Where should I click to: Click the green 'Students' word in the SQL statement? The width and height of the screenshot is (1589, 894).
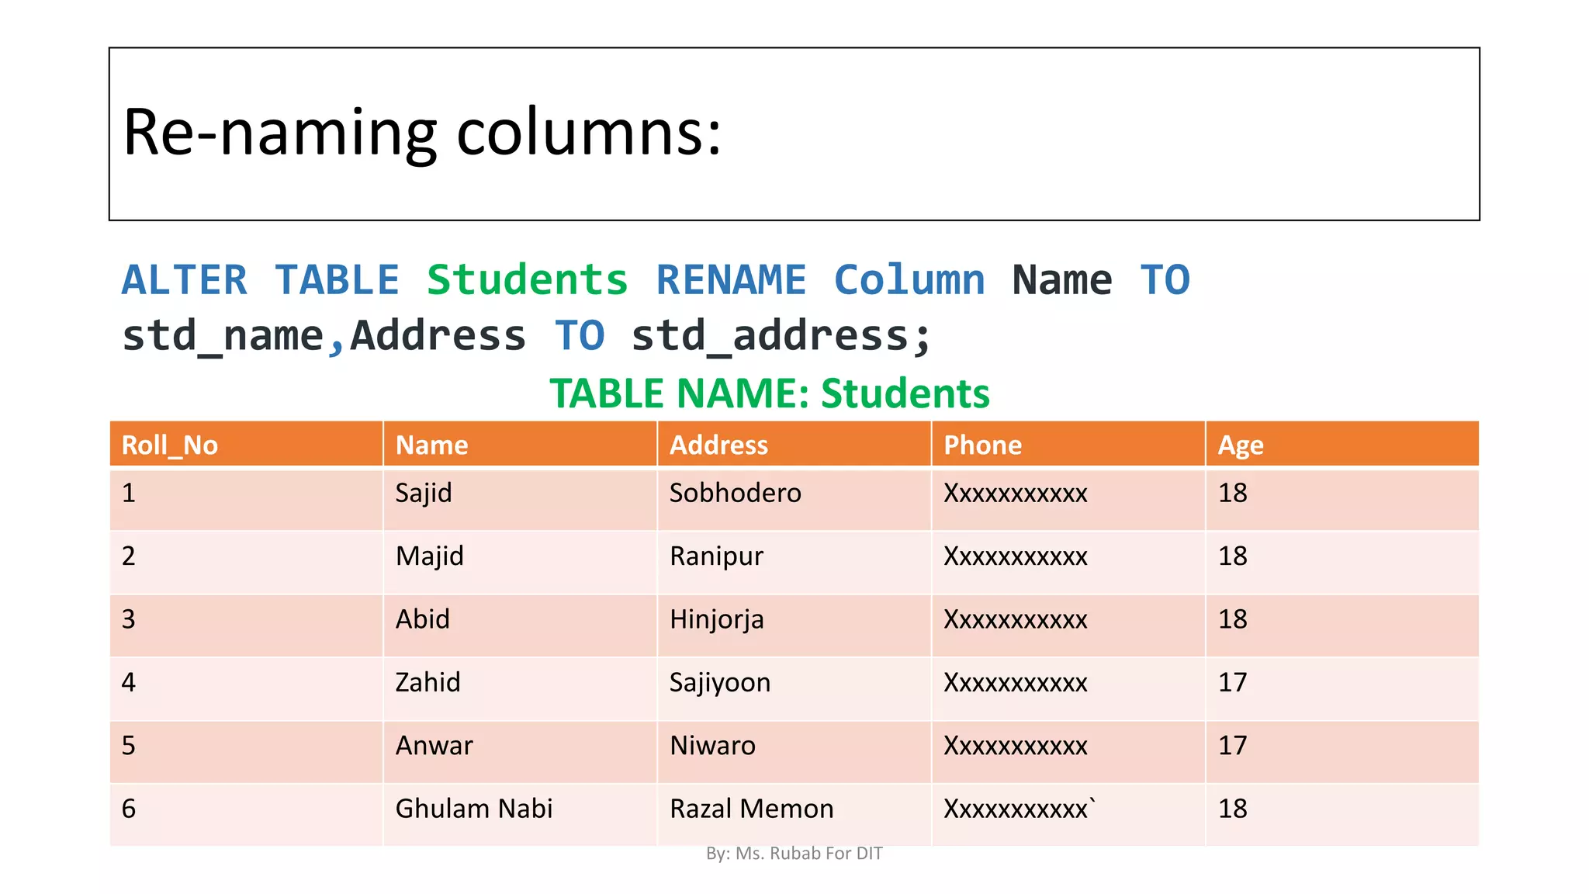(528, 279)
